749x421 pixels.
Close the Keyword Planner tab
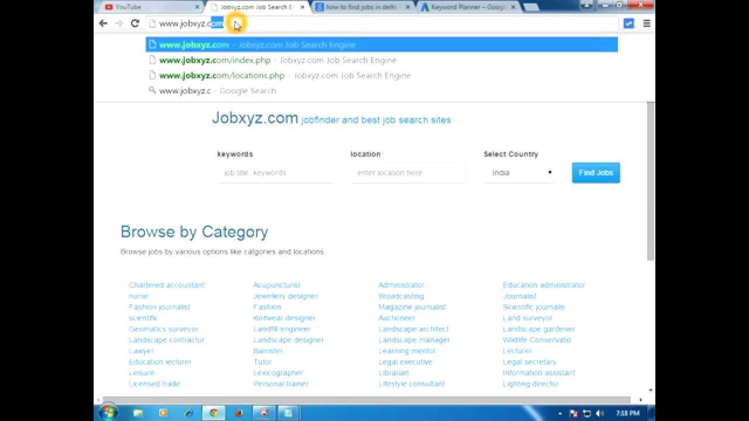[x=513, y=7]
